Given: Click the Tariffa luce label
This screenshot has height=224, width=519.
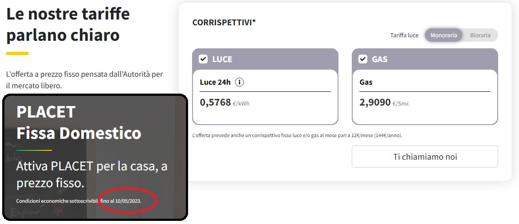Looking at the screenshot, I should tap(404, 35).
